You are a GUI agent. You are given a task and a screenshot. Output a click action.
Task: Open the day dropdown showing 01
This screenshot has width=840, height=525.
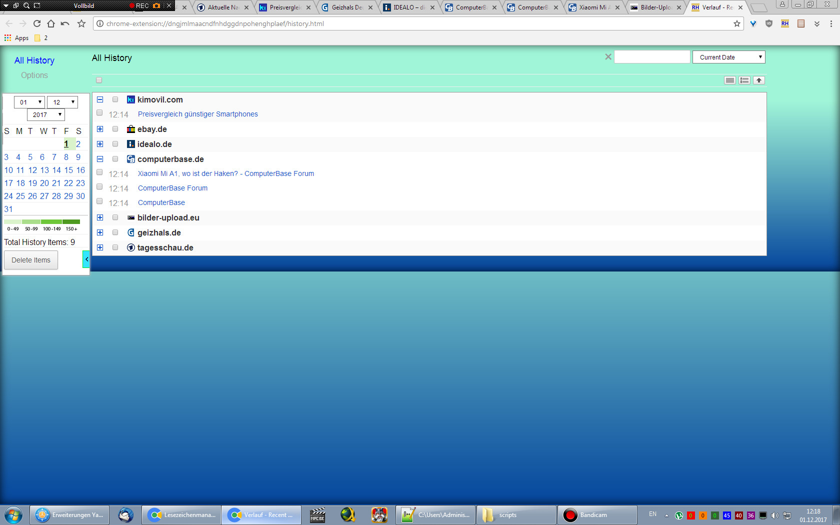pos(29,102)
